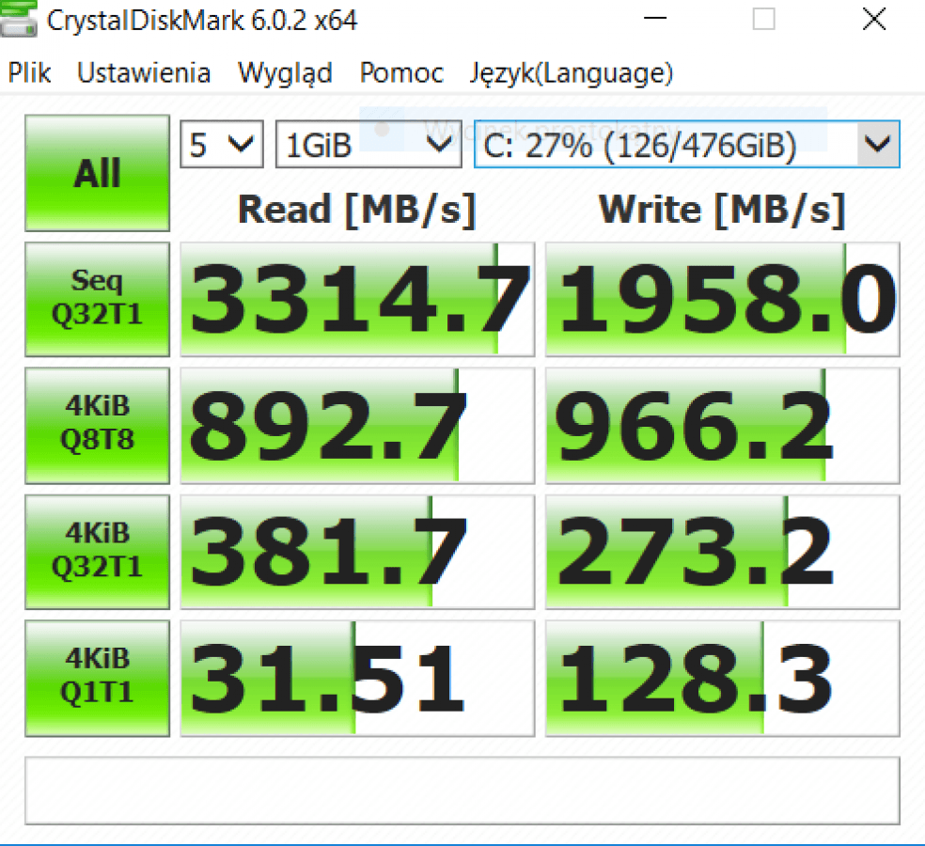Image resolution: width=925 pixels, height=846 pixels.
Task: Open the Język(Language) menu
Action: [571, 74]
